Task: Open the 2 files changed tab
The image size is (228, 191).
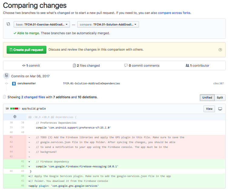Action: coord(86,65)
